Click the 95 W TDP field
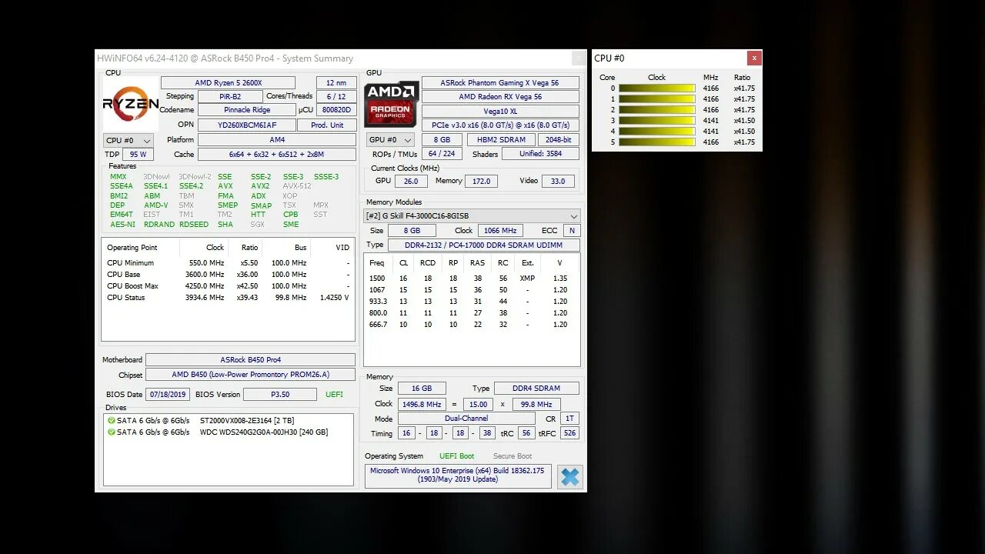This screenshot has width=985, height=554. [x=139, y=155]
